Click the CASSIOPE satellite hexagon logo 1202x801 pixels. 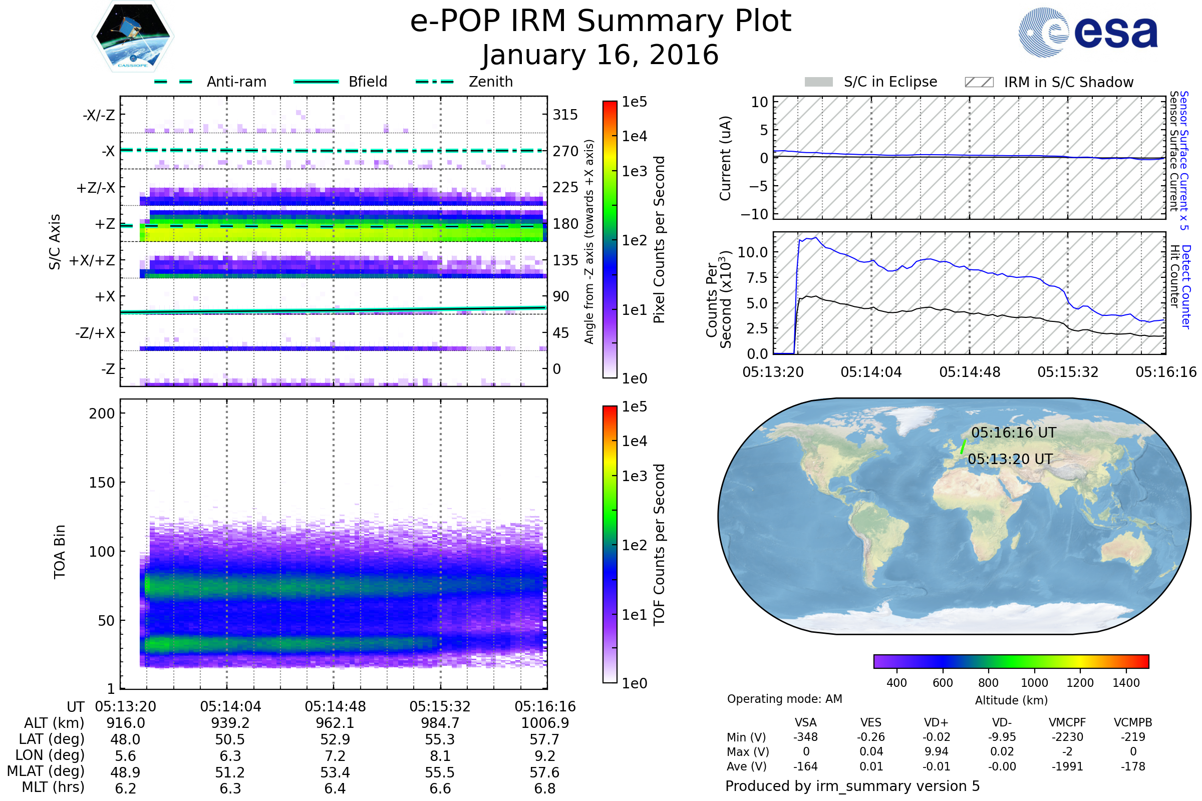pos(133,37)
